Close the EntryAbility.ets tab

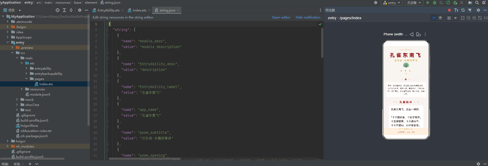122,10
